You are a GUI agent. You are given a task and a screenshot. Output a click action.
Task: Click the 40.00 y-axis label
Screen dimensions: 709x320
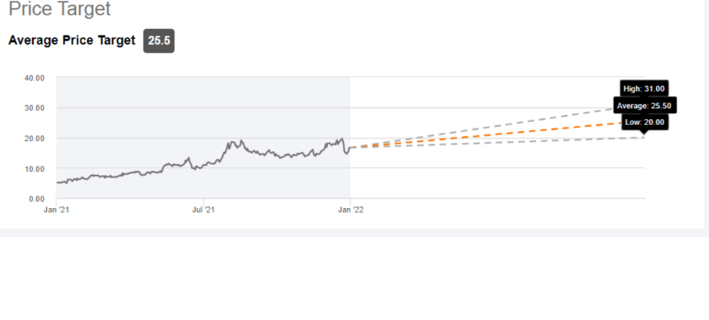point(34,77)
